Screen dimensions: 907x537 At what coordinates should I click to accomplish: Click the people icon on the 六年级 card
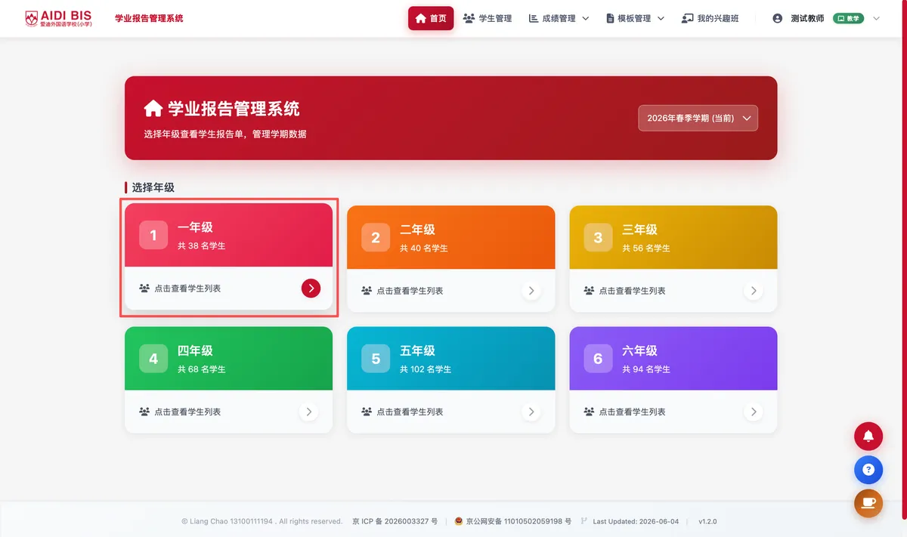(x=590, y=412)
